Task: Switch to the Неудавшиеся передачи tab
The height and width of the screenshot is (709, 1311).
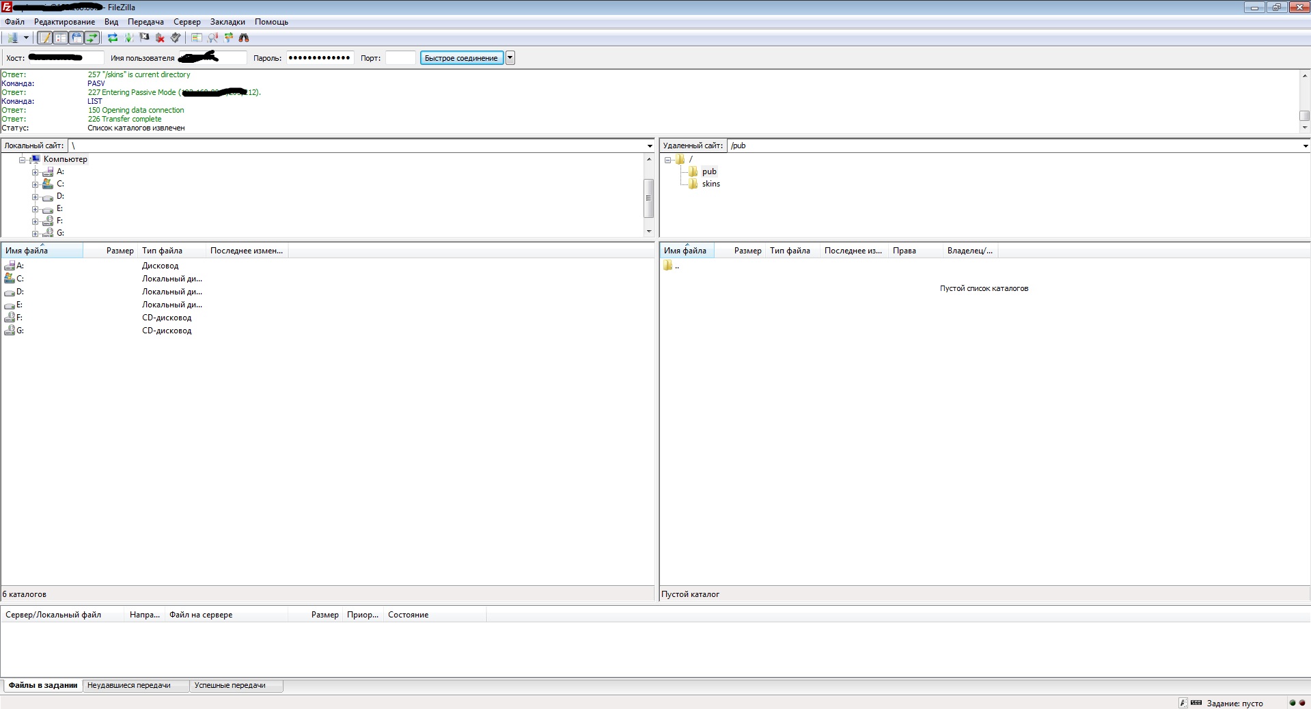Action: pos(129,685)
